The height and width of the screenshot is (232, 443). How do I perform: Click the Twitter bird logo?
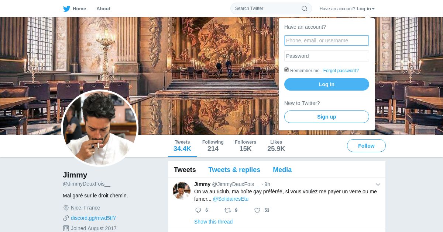click(66, 8)
